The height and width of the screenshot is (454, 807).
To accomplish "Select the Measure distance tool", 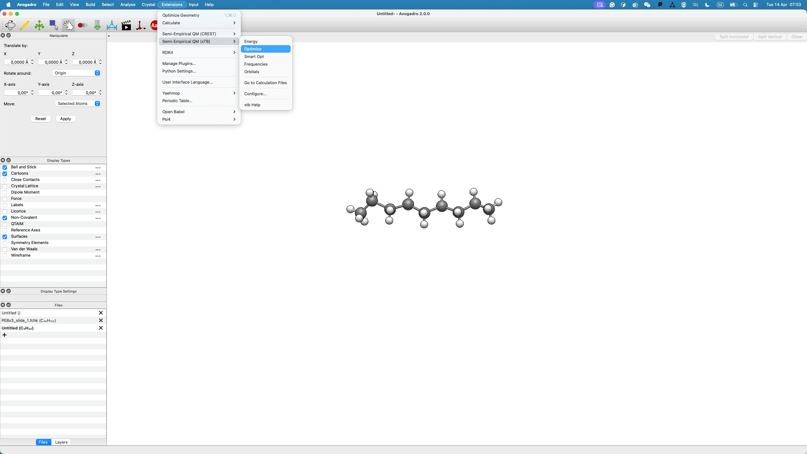I will [112, 25].
